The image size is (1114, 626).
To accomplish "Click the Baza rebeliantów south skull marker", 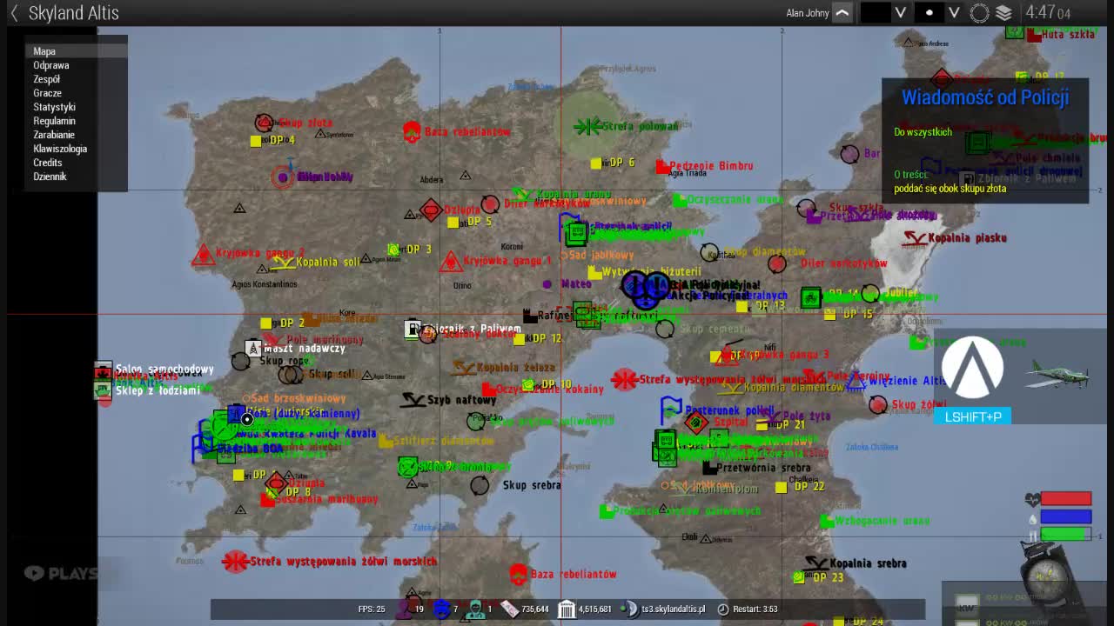I will click(x=518, y=574).
